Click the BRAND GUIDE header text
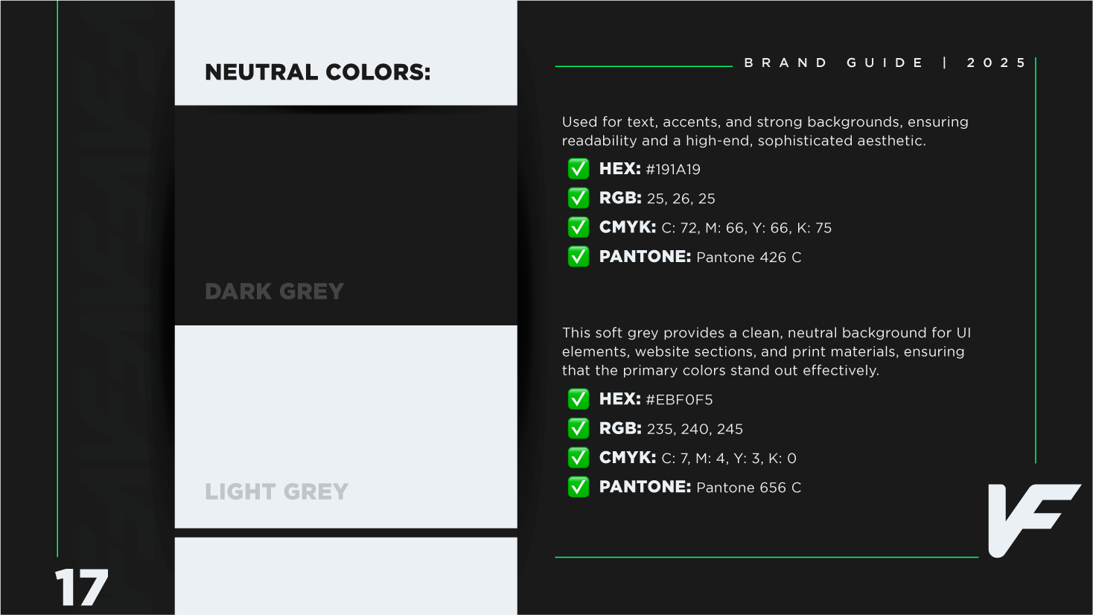This screenshot has height=615, width=1093. pos(834,63)
